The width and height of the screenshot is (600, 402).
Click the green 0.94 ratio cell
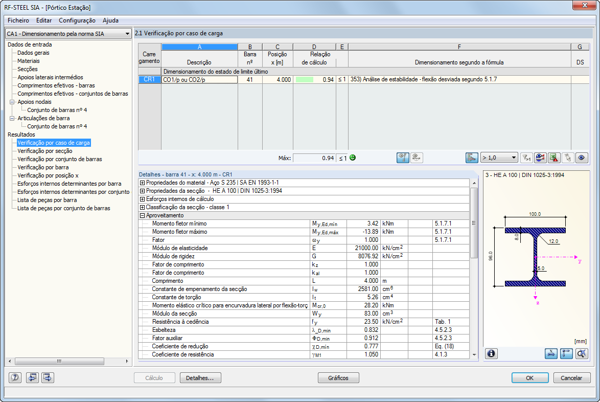click(x=314, y=80)
